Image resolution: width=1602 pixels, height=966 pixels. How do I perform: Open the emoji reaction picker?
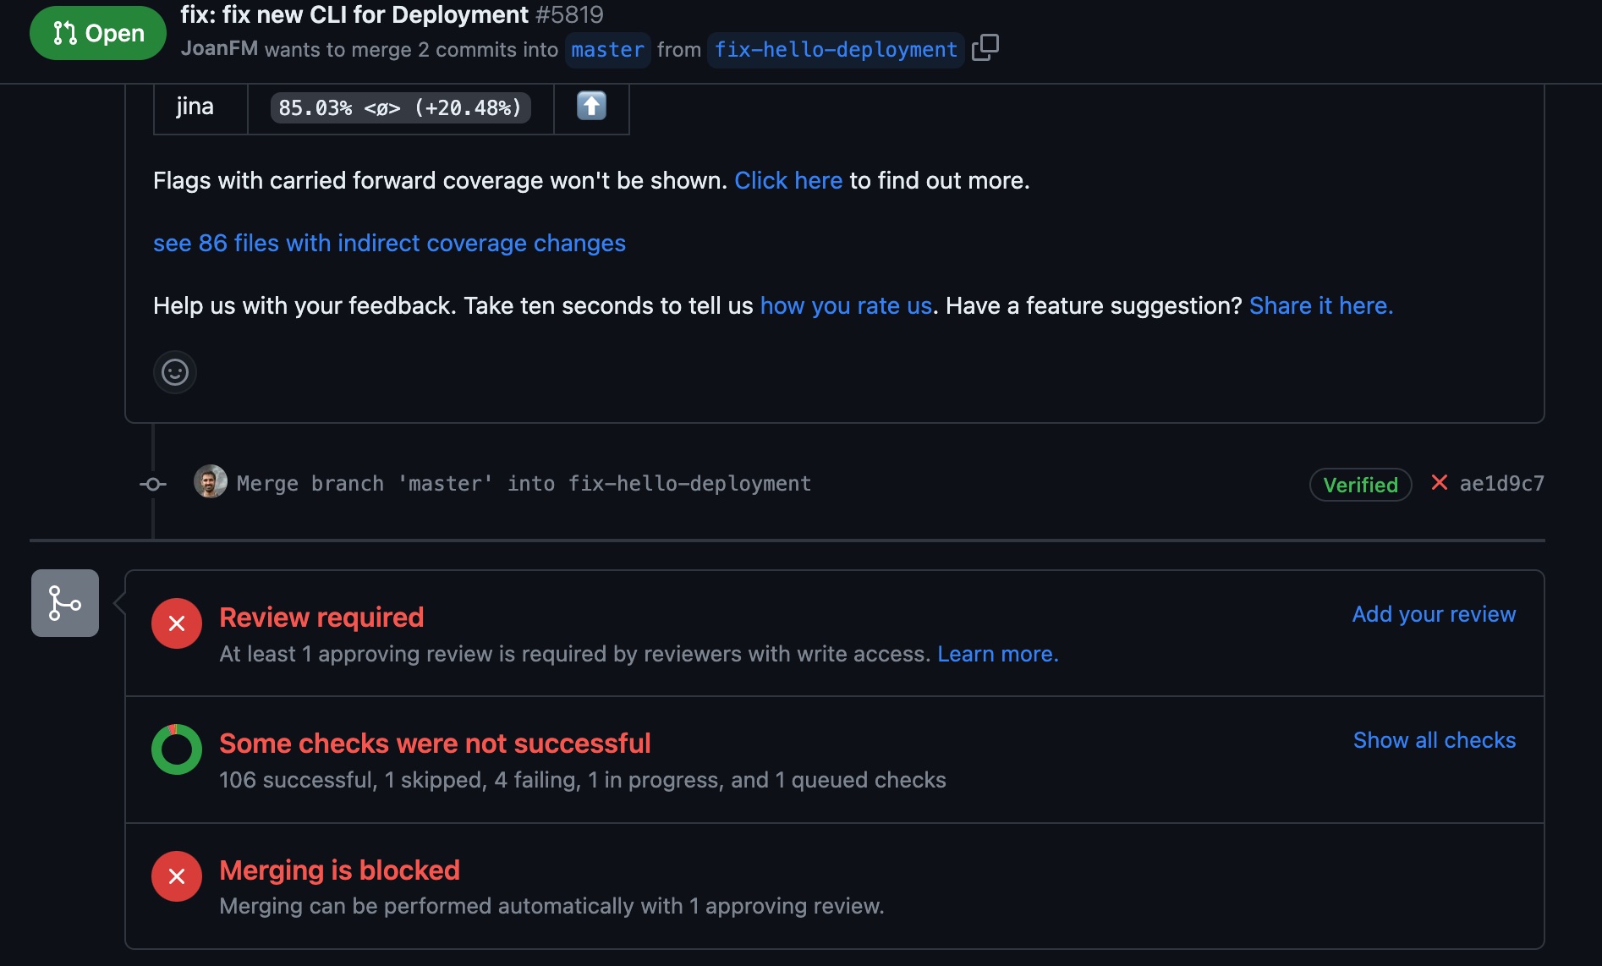(x=174, y=372)
